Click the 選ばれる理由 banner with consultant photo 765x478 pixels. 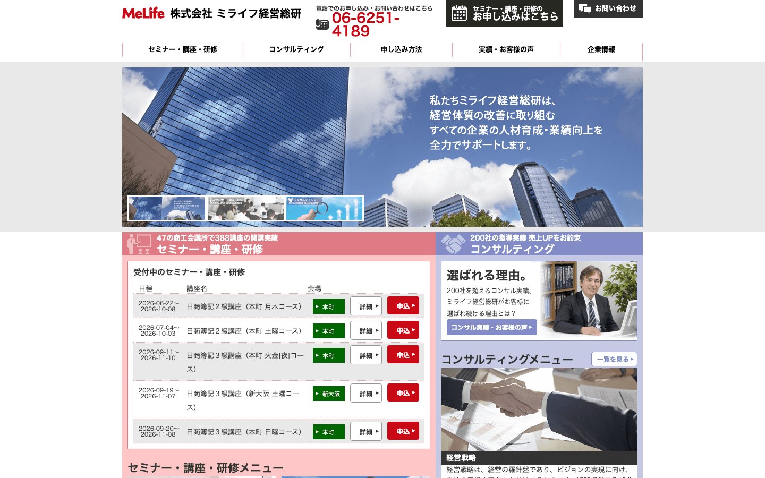[539, 301]
